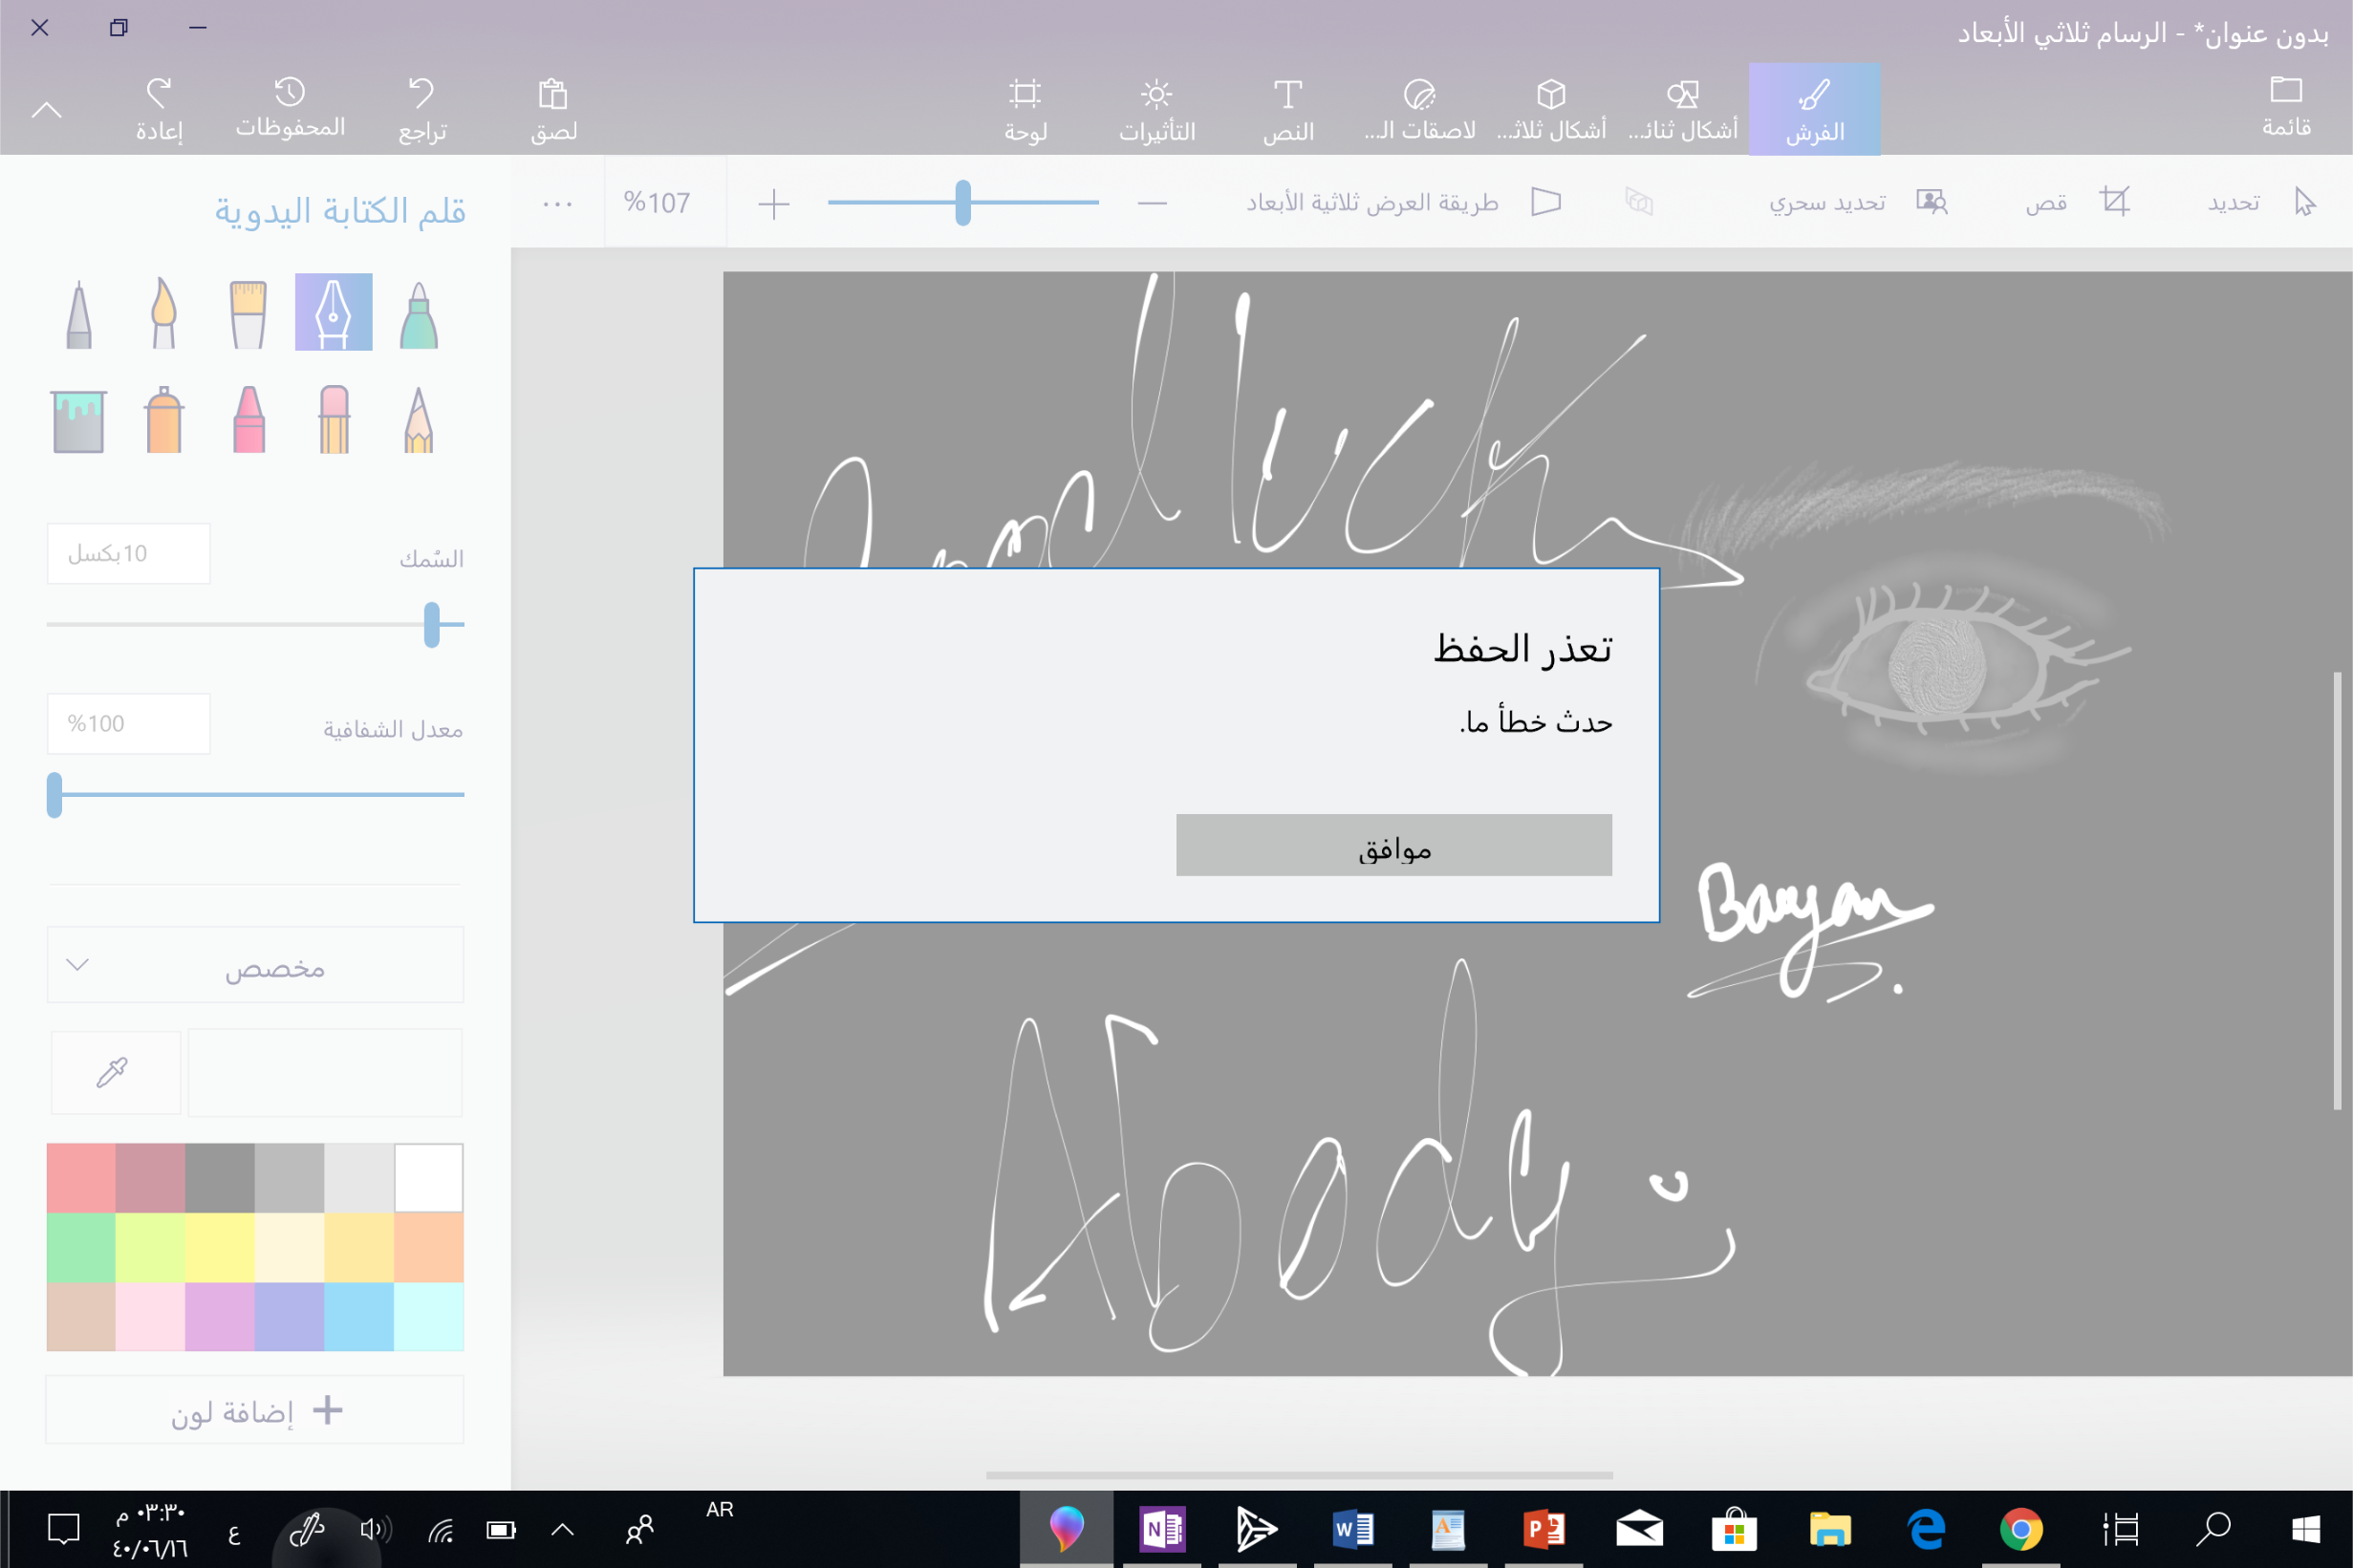Click the إعادة redo button

point(159,108)
